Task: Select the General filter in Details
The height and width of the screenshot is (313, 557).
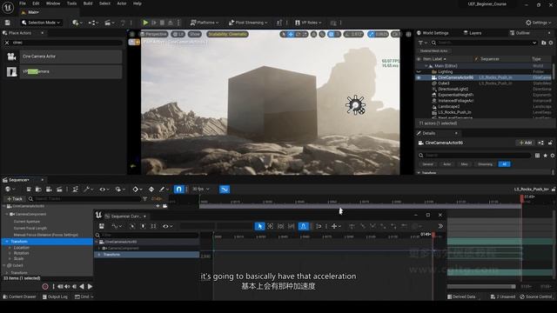Action: point(427,164)
